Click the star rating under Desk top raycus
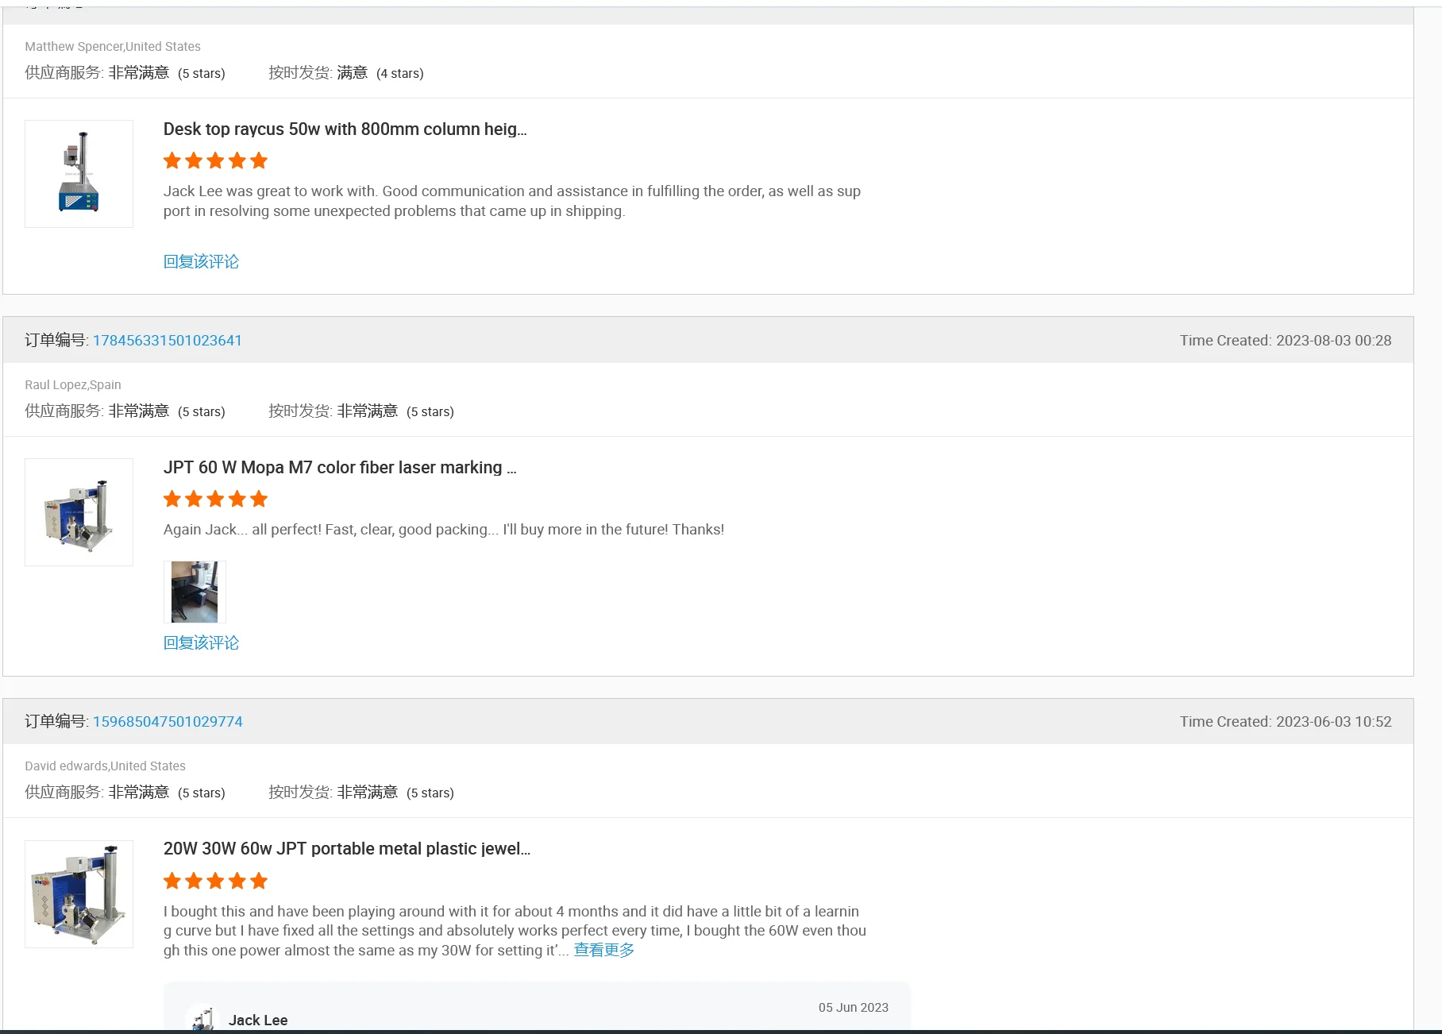The height and width of the screenshot is (1034, 1442). tap(215, 161)
